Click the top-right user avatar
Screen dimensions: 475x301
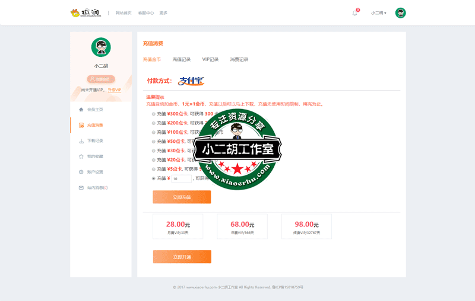(400, 13)
